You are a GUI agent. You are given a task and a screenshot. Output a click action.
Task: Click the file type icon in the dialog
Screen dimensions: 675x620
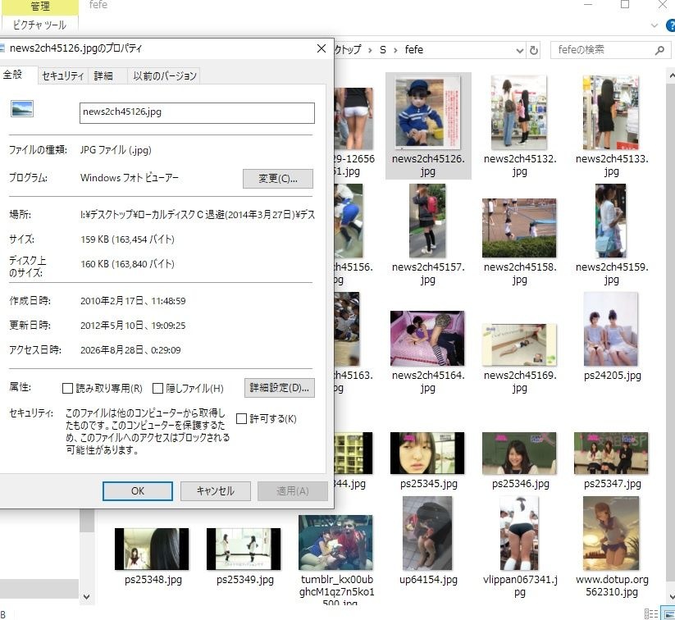point(22,109)
